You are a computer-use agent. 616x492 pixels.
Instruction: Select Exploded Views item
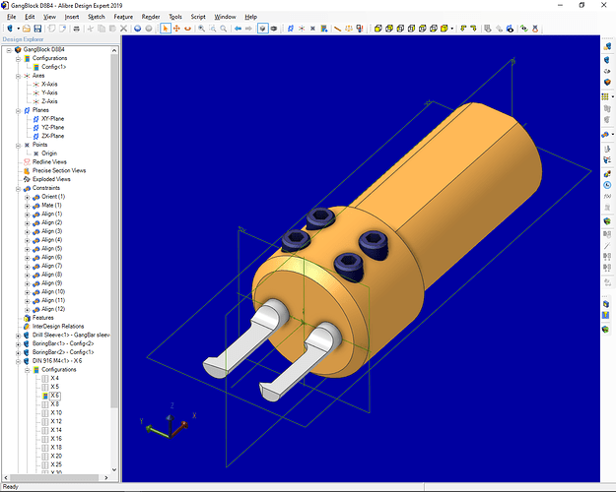click(x=51, y=179)
